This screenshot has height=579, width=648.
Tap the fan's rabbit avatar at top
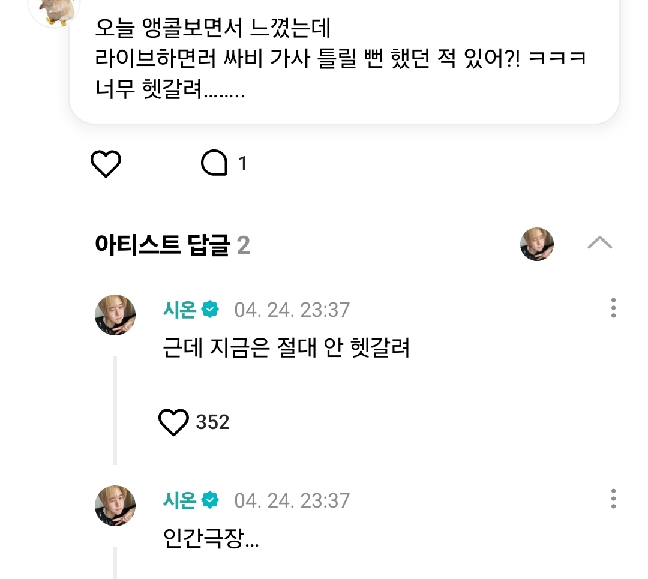(x=54, y=10)
